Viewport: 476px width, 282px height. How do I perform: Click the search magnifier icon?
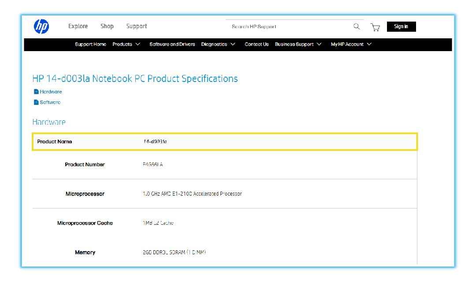click(x=357, y=26)
